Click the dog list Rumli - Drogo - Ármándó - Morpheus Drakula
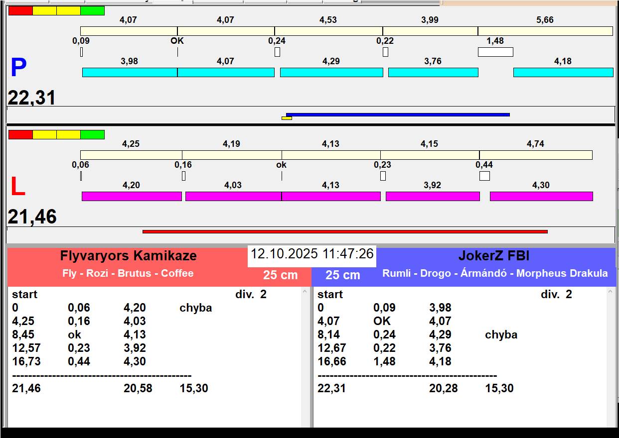This screenshot has width=619, height=438. (495, 273)
